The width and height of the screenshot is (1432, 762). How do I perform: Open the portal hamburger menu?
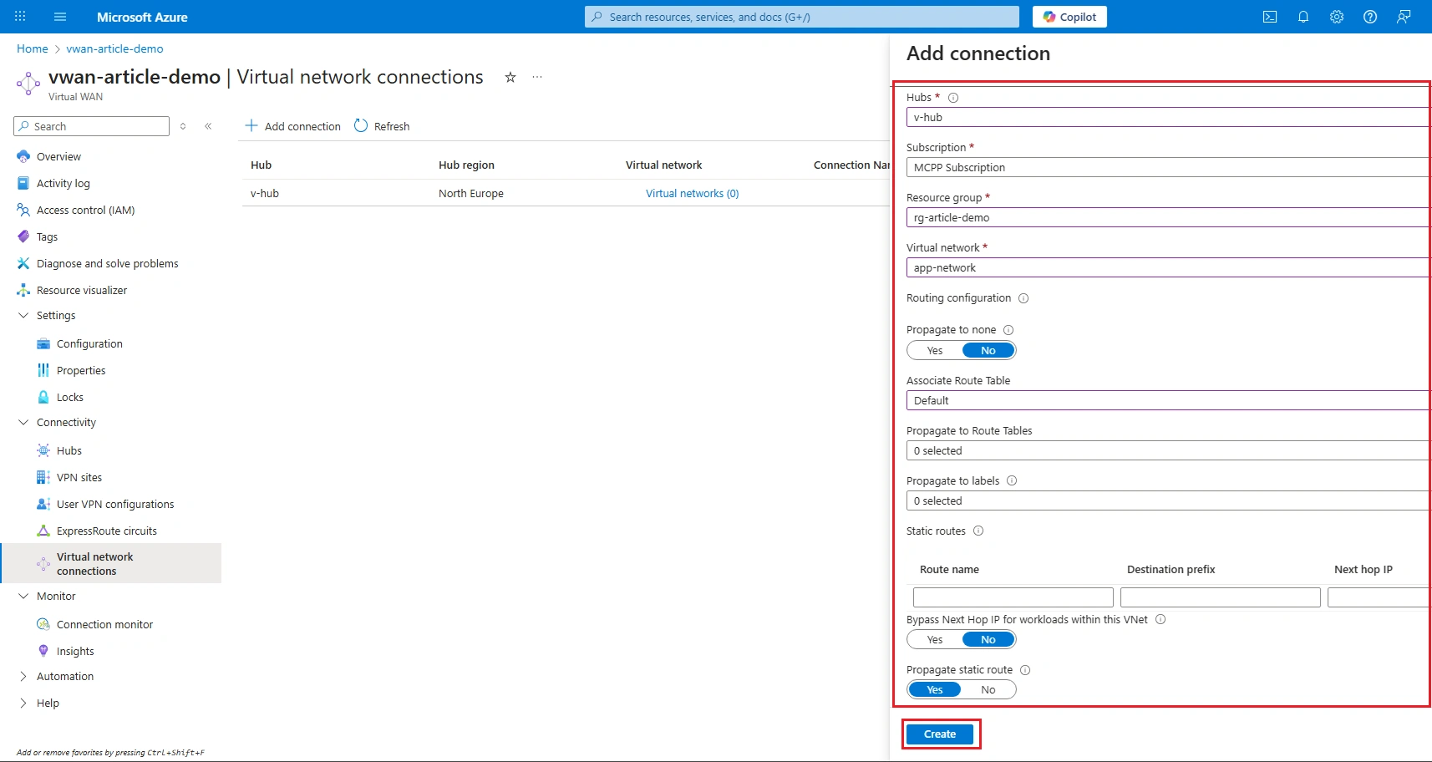pyautogui.click(x=60, y=17)
